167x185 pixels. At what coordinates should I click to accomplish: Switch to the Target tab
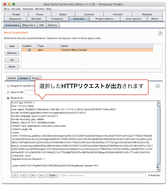(x=16, y=14)
